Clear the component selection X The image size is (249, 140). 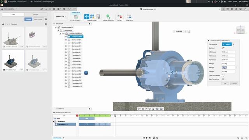pyautogui.click(x=233, y=44)
